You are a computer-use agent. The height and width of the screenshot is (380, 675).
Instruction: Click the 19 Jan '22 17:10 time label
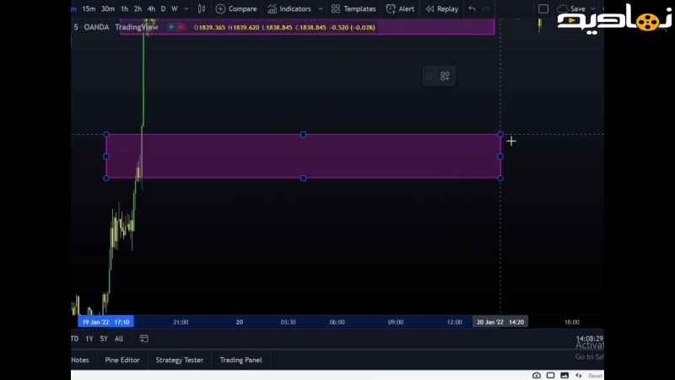(x=106, y=322)
